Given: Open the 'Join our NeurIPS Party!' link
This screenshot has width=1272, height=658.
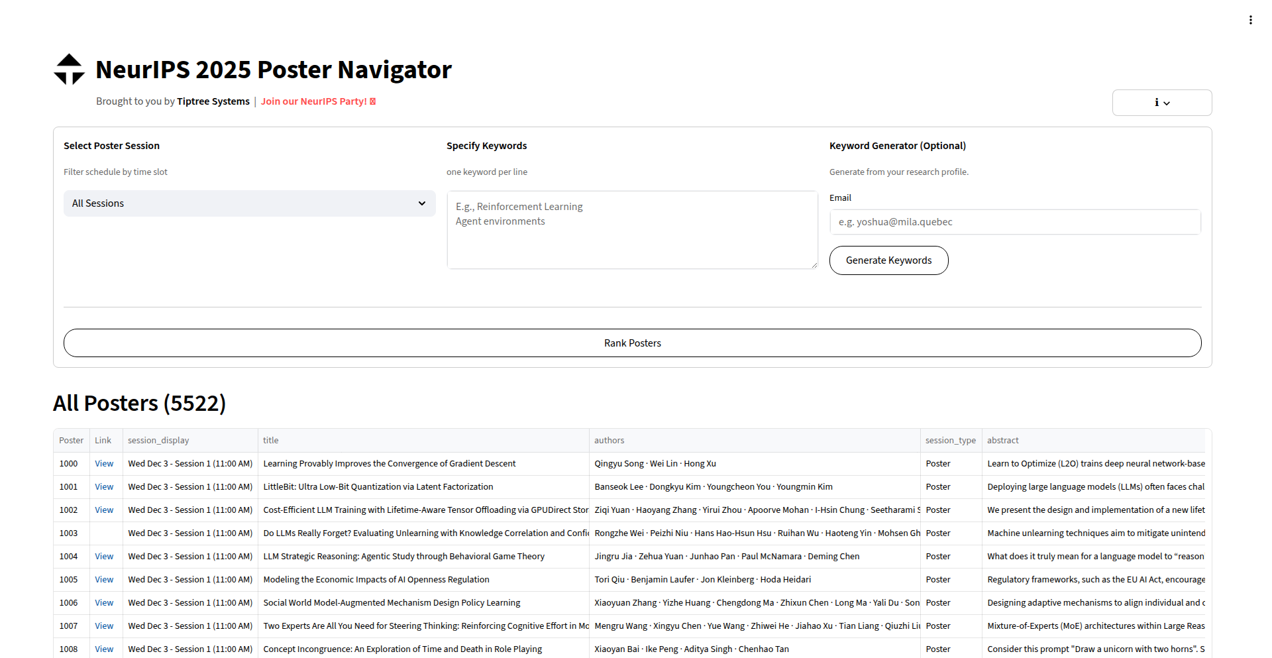Looking at the screenshot, I should [313, 101].
